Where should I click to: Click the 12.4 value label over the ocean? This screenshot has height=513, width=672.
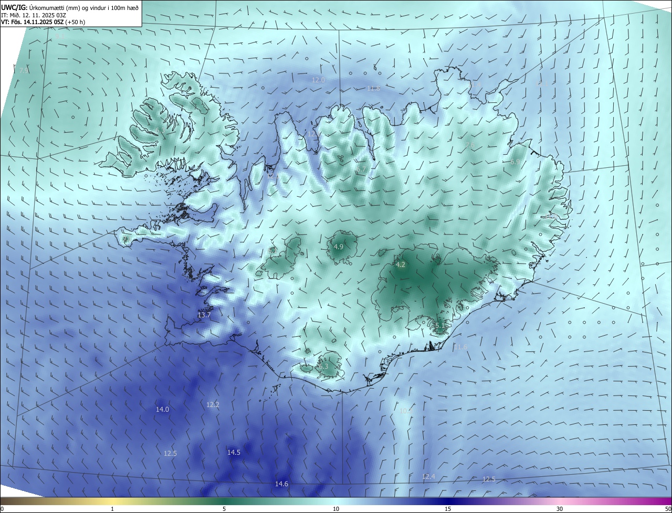(428, 477)
